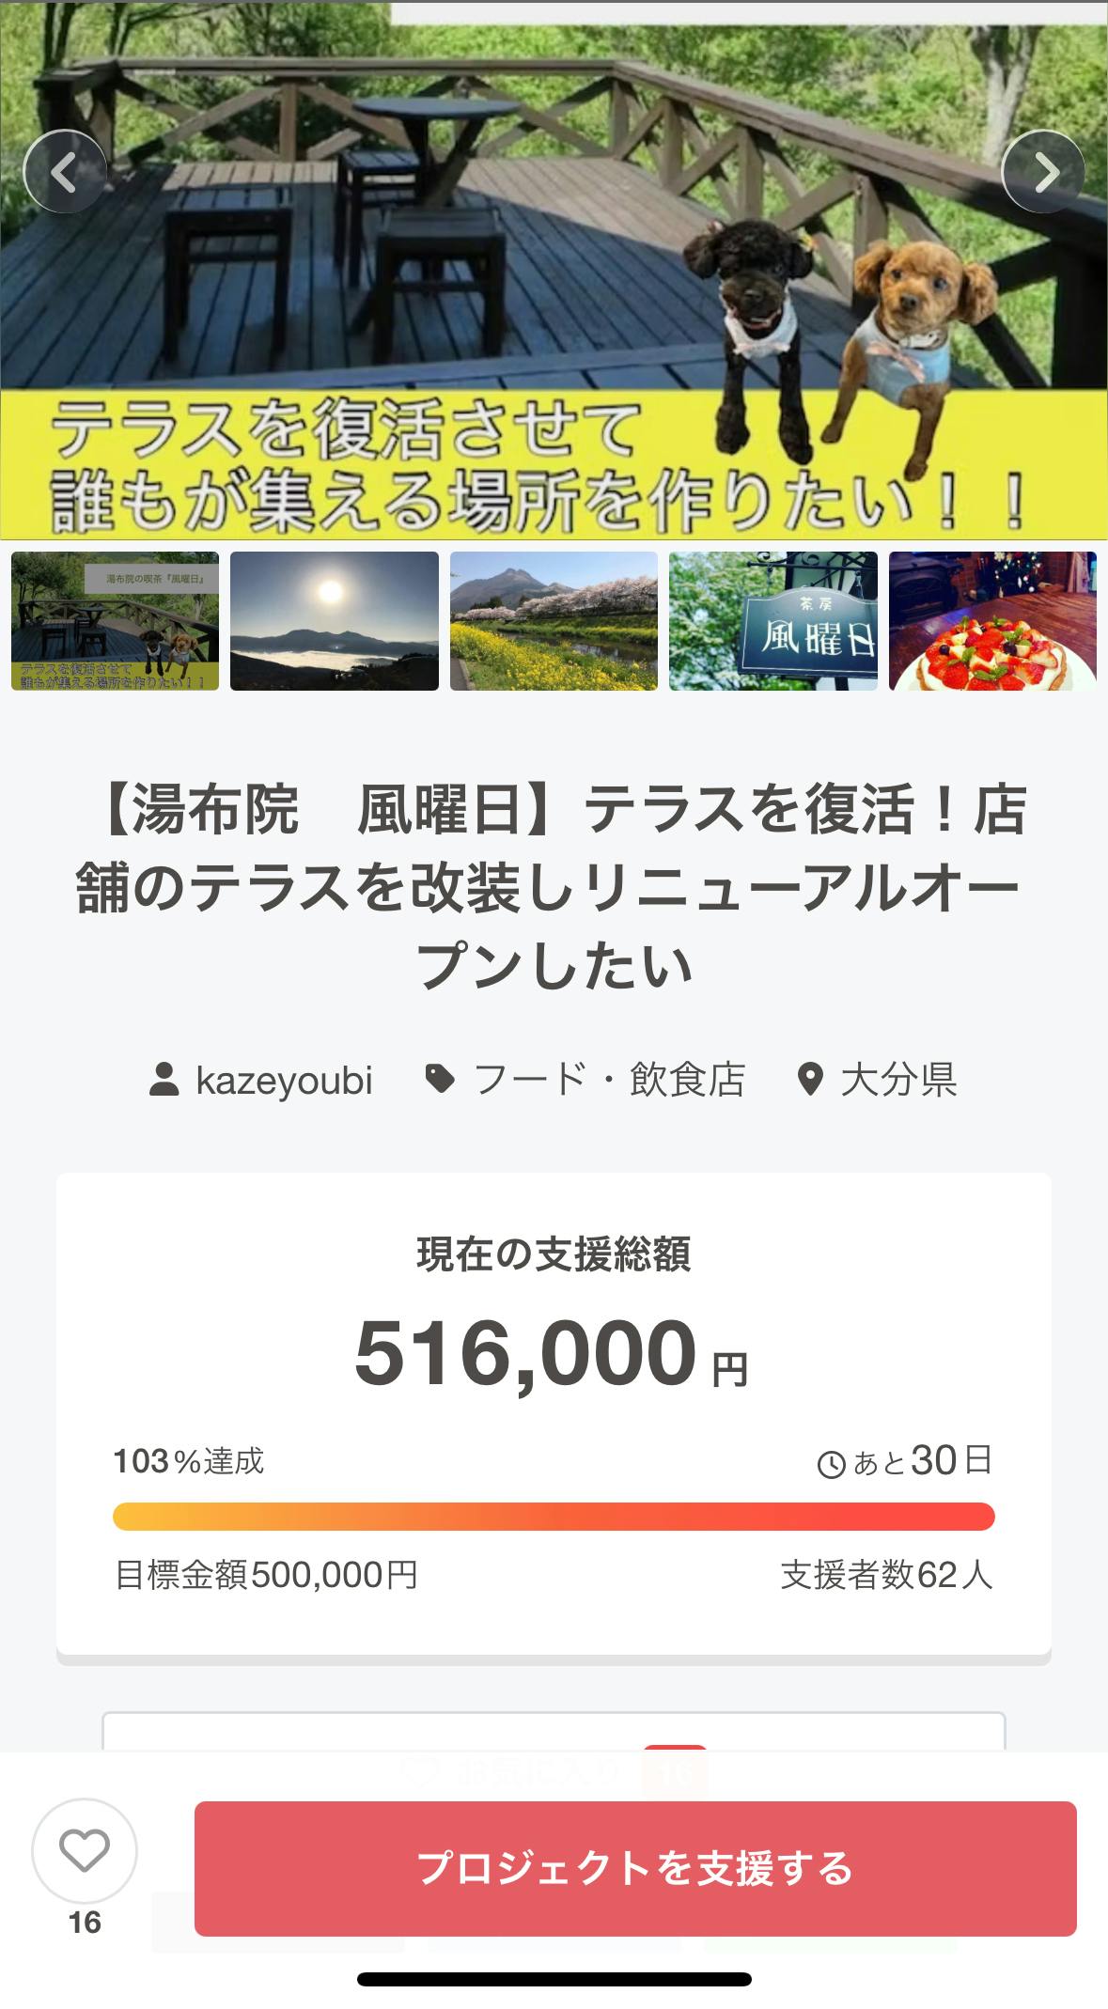Select the strawberry tart thumbnail
1108x2009 pixels.
(992, 621)
